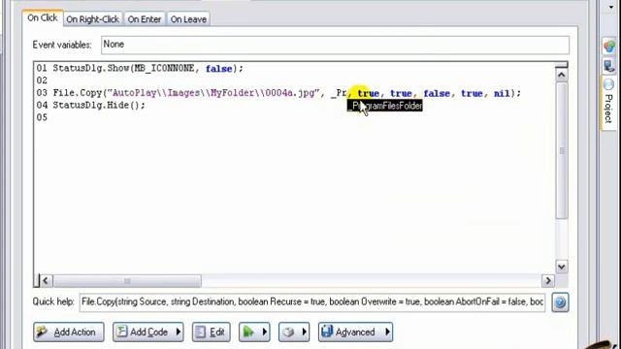Click the File.Copy text on line 03
621x349 pixels.
coord(78,93)
